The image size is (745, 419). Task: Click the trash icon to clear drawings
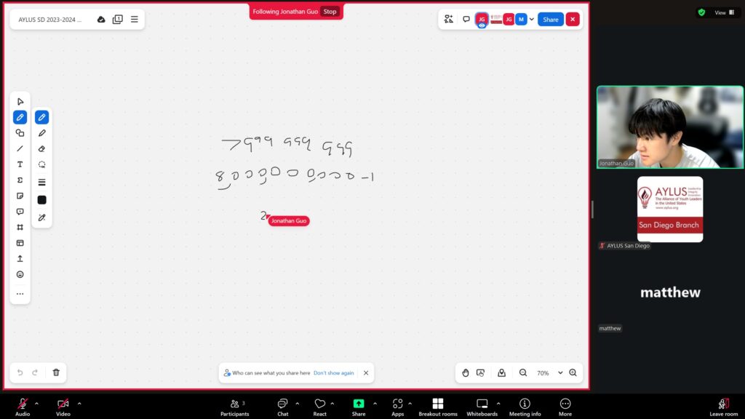[56, 372]
